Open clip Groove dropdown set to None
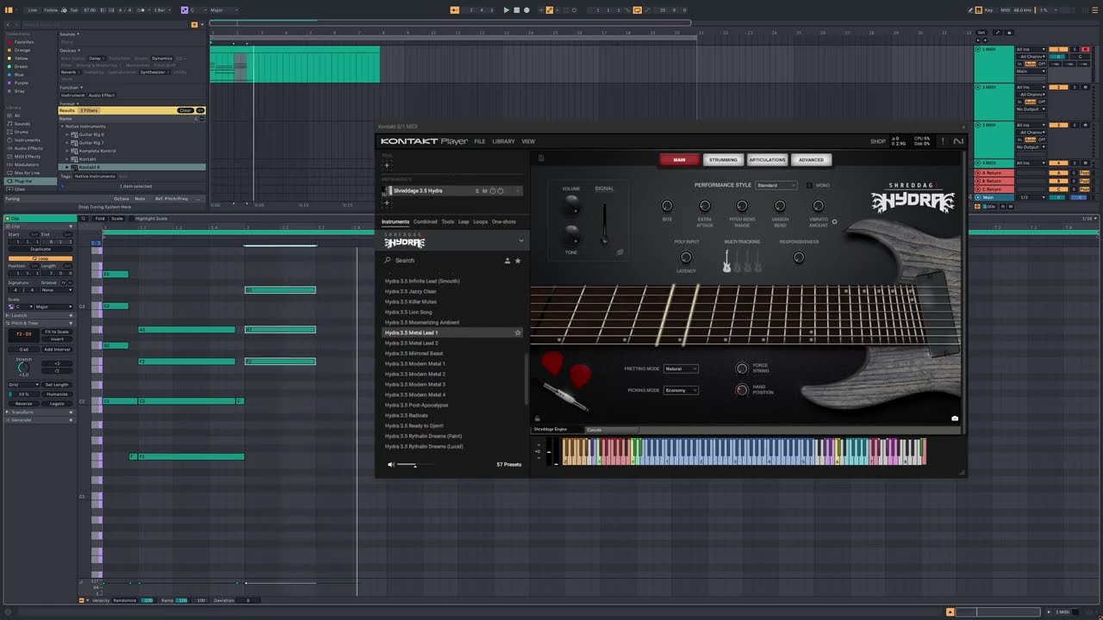This screenshot has width=1103, height=620. (x=56, y=289)
